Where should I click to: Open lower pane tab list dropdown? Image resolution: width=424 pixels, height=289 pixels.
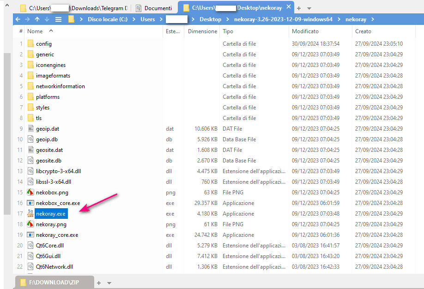coord(109,283)
